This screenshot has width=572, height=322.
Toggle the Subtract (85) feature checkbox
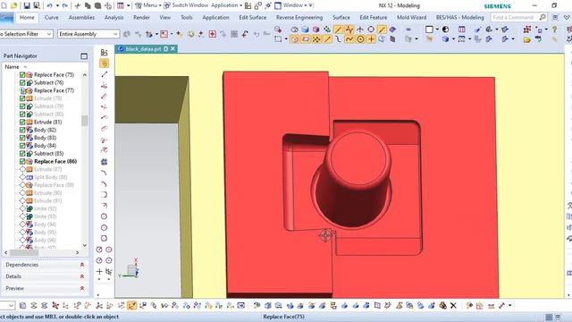point(22,153)
